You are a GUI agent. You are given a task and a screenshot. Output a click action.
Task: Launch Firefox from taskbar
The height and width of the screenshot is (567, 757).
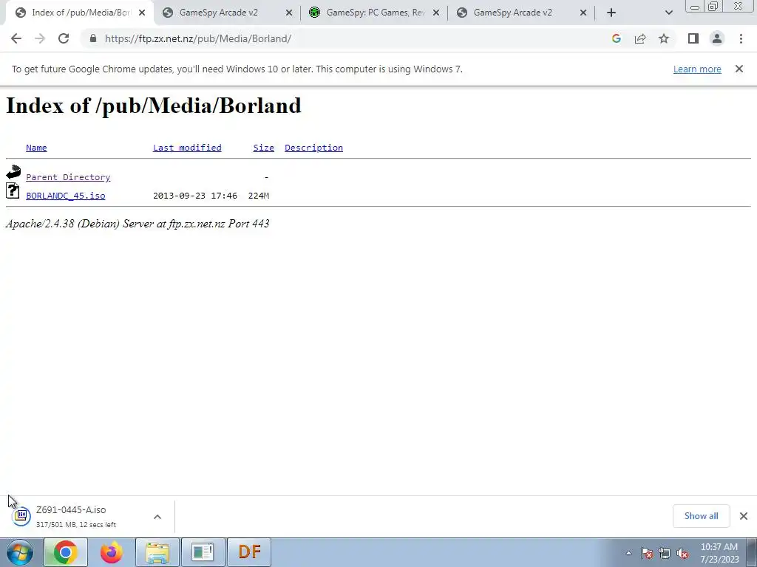point(111,552)
